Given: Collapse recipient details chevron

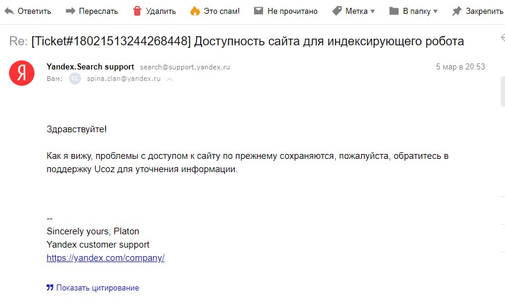Looking at the screenshot, I should click(170, 79).
